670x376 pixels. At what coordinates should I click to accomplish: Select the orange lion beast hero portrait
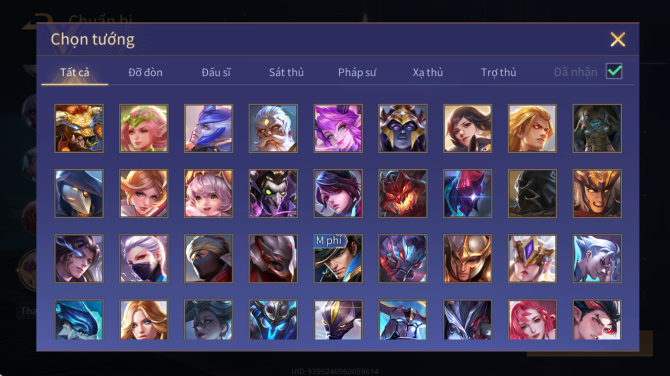click(79, 129)
